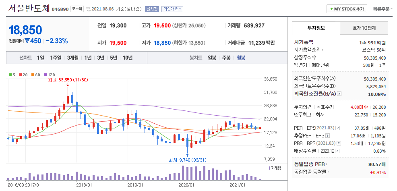Add stock with MY STOCK 추가 button
The width and height of the screenshot is (397, 191).
[347, 9]
